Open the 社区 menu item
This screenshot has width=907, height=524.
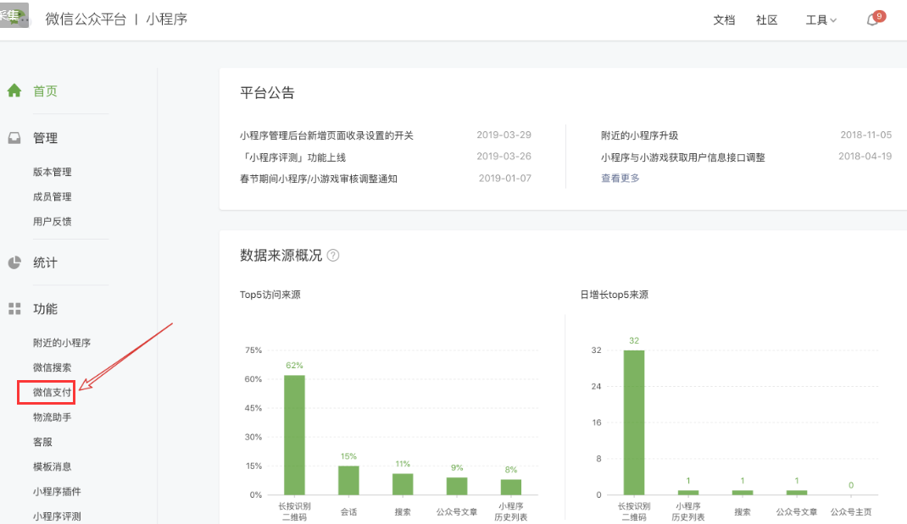click(x=767, y=20)
